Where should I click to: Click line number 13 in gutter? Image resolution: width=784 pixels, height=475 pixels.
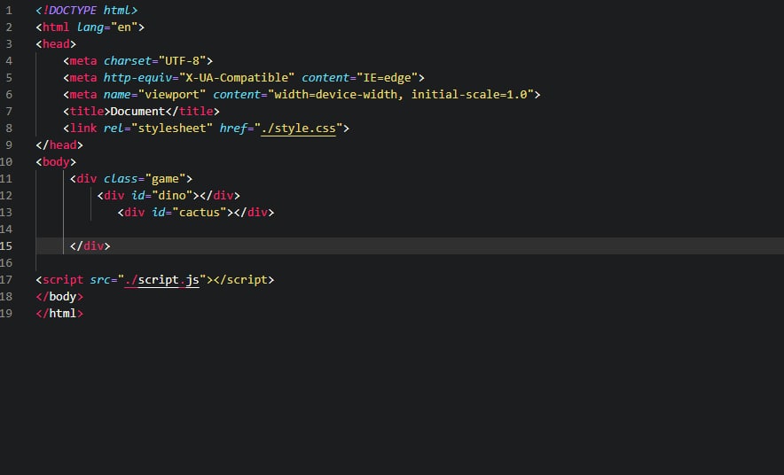[x=6, y=213]
